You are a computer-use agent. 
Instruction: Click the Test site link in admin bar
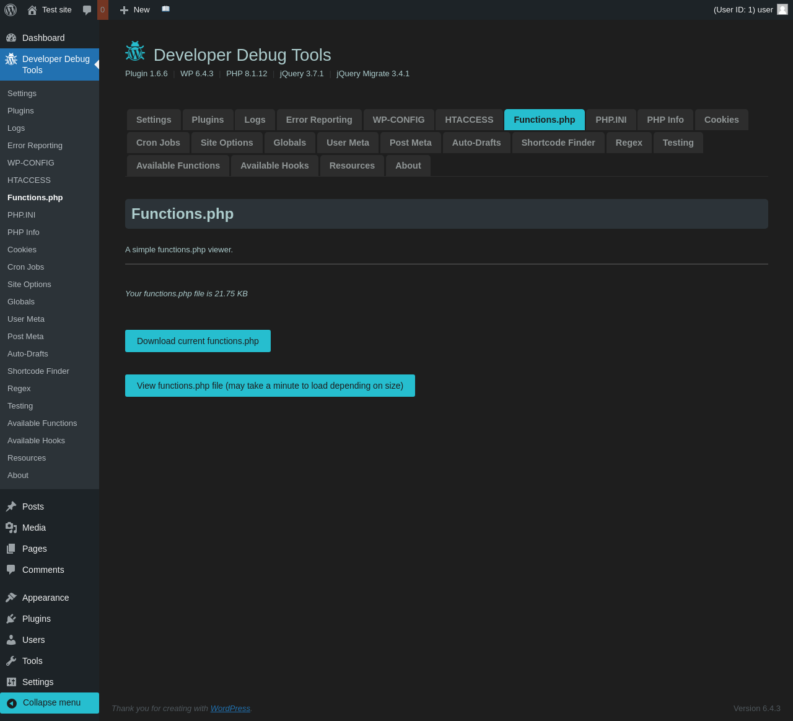coord(50,10)
